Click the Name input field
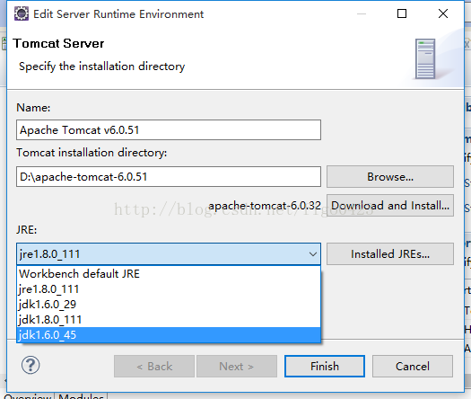 click(x=169, y=130)
